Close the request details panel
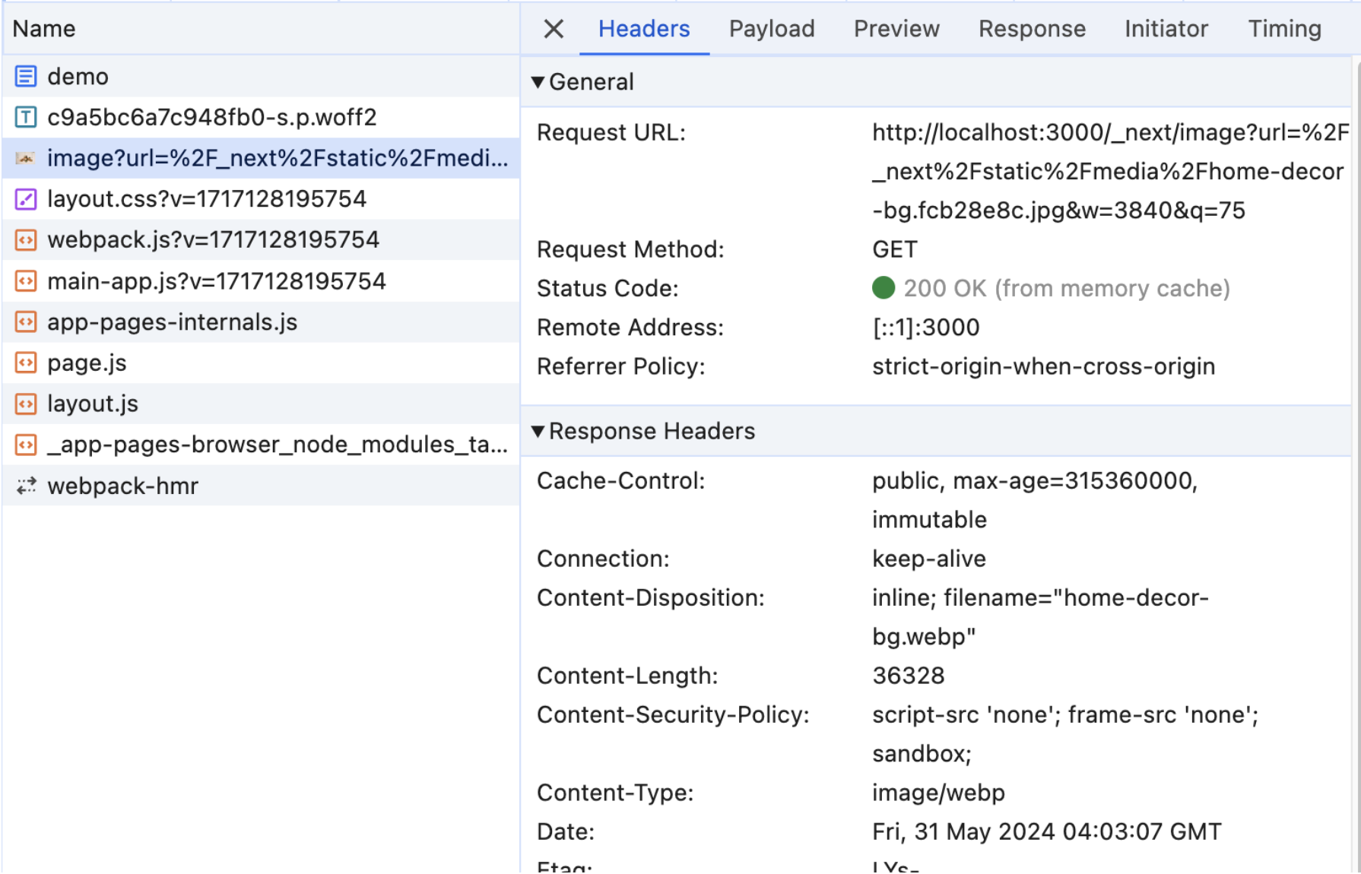 tap(554, 29)
